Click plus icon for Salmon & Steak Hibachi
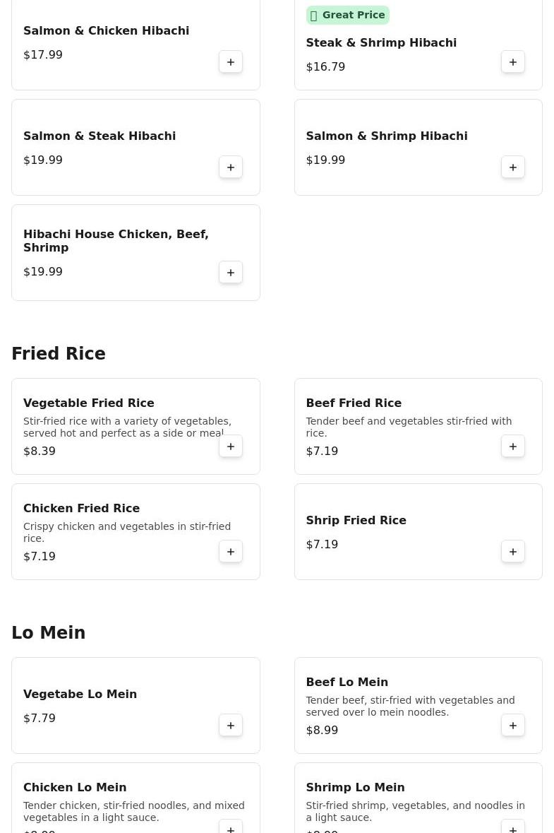The width and height of the screenshot is (554, 833). pos(231,167)
